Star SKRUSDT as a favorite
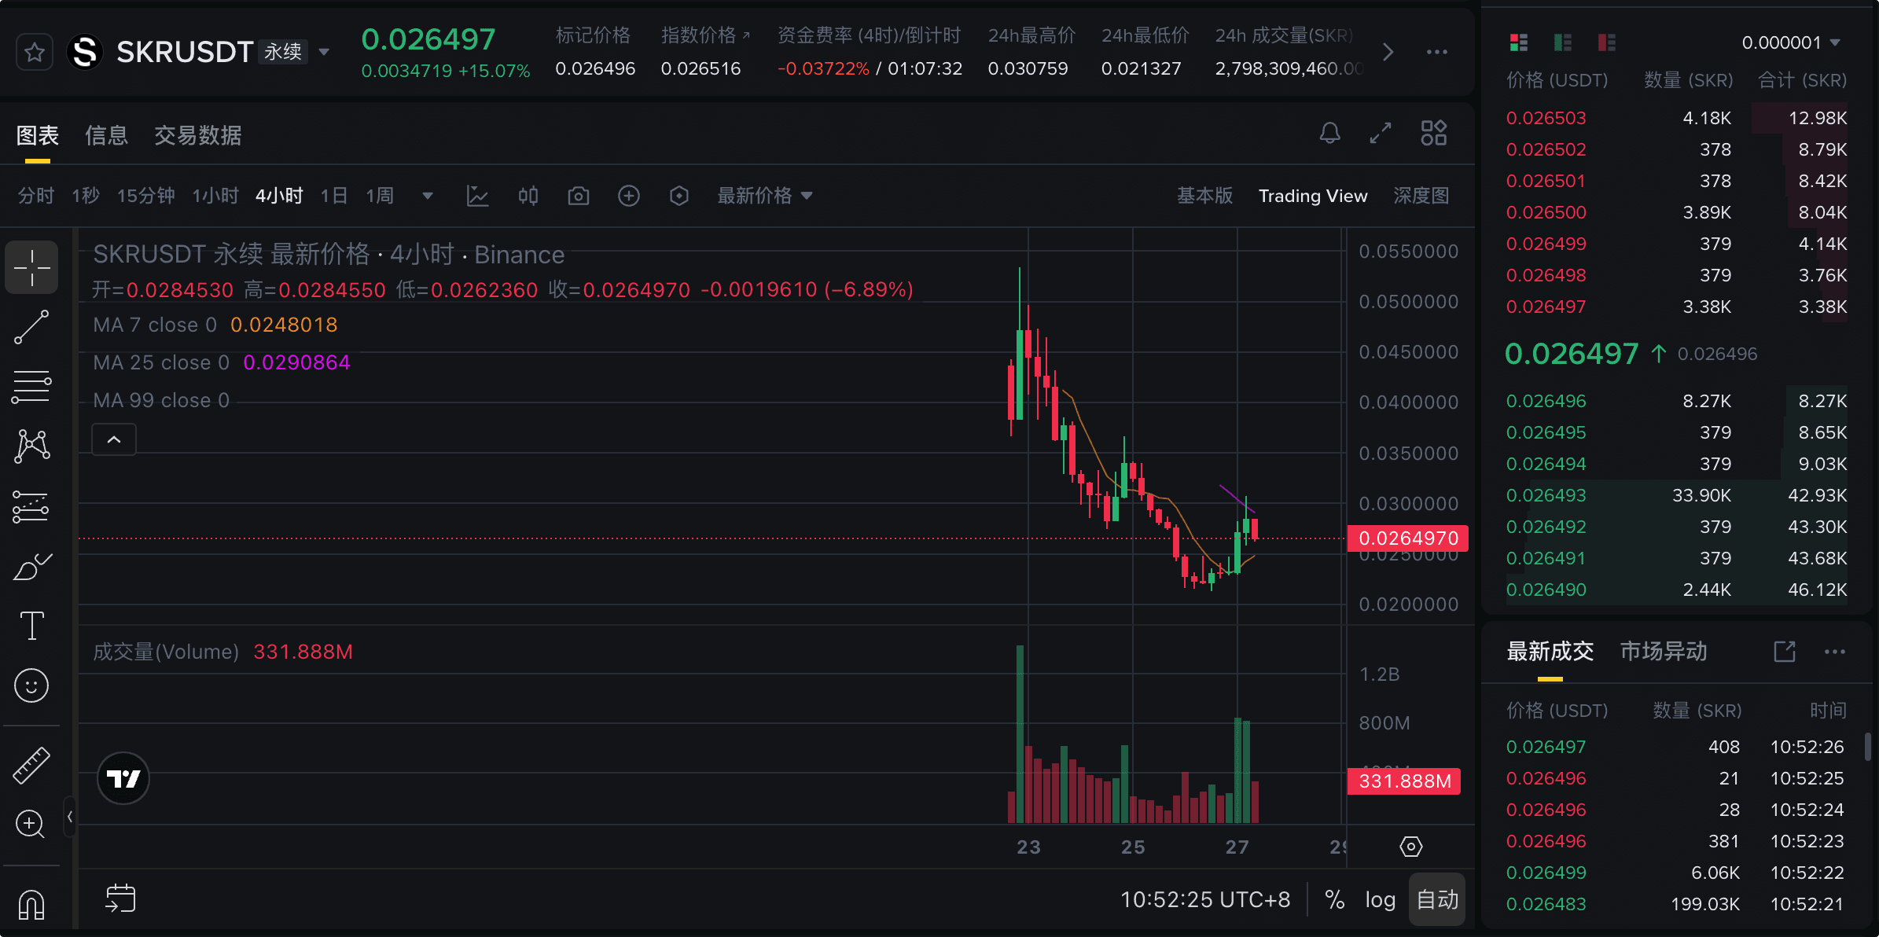1879x937 pixels. click(x=34, y=53)
